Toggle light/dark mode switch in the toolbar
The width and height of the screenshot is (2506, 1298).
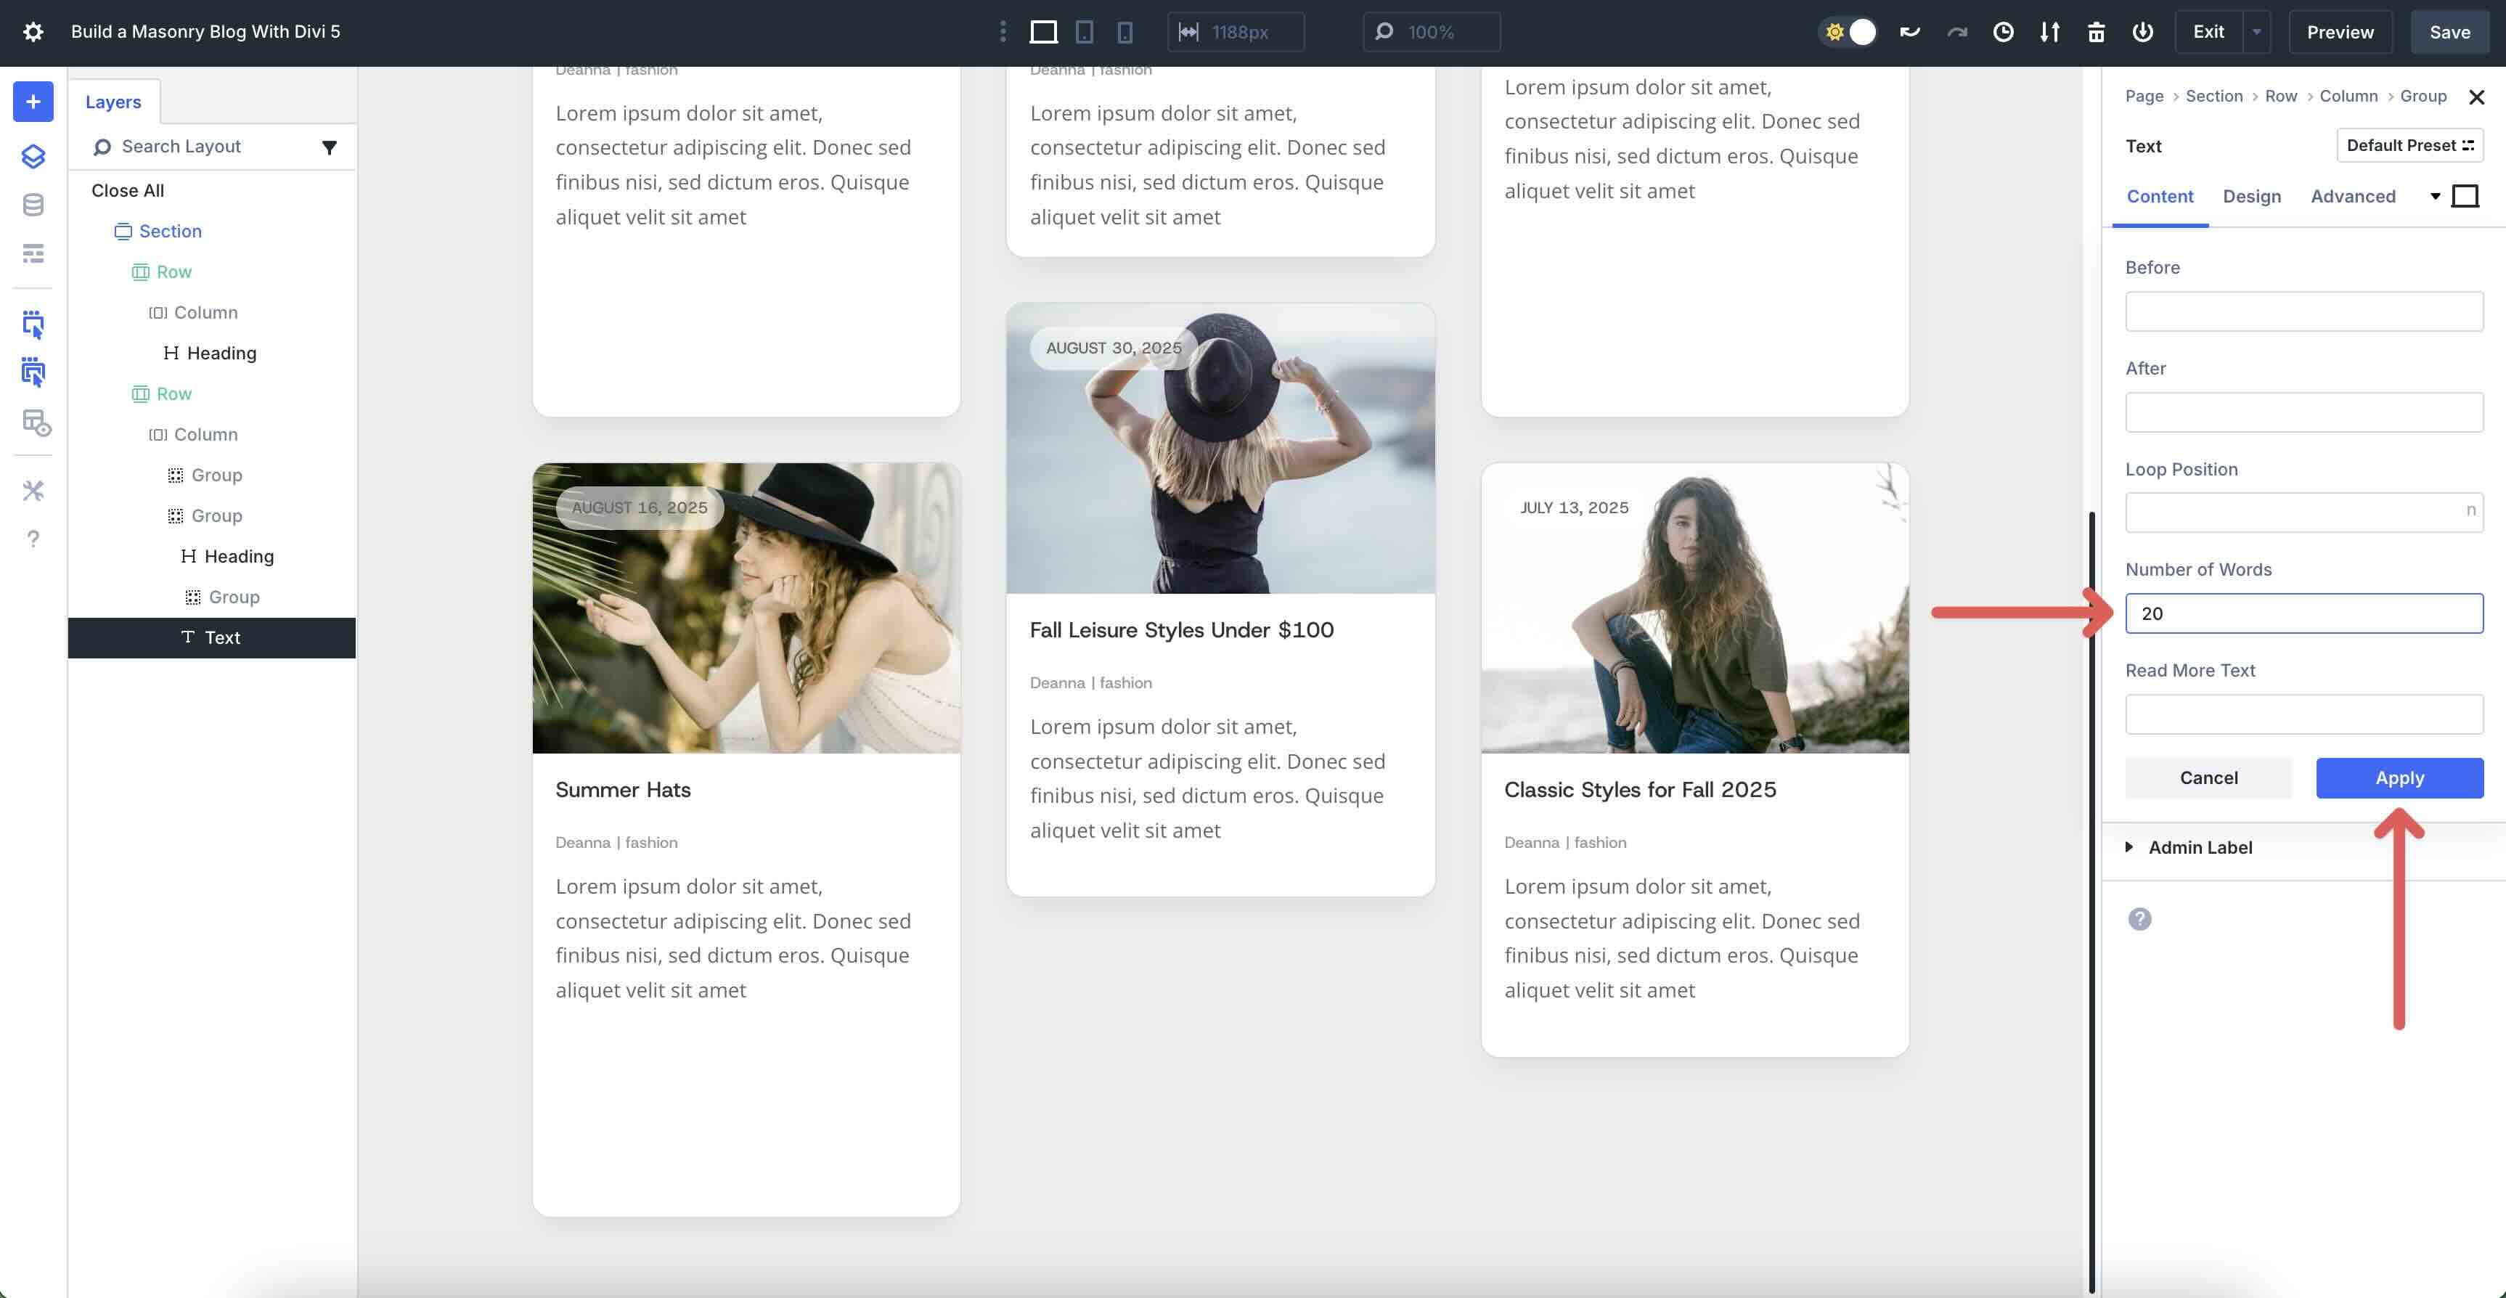click(1848, 31)
